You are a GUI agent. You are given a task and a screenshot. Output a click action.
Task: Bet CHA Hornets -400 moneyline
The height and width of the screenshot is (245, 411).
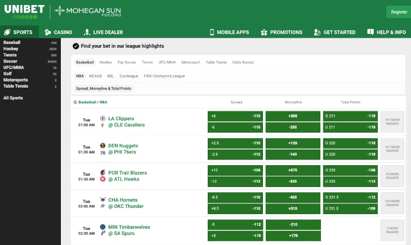[293, 197]
